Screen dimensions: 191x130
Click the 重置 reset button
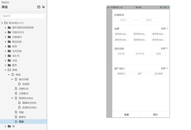pos(126,114)
